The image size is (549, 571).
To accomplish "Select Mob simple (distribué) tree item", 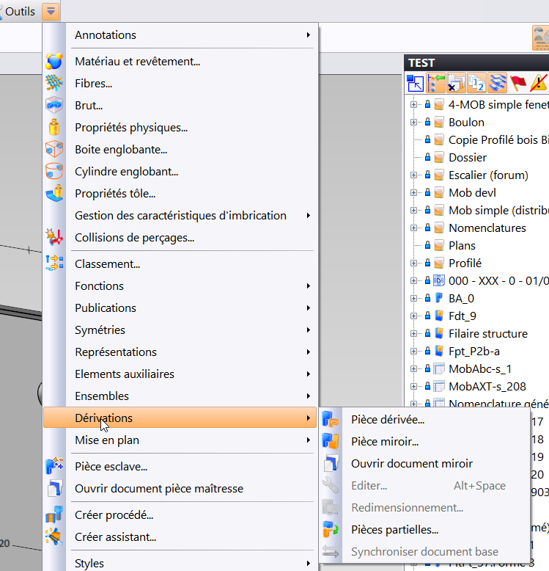I will [x=498, y=211].
